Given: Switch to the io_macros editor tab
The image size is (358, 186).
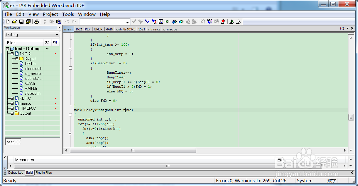Looking at the screenshot, I should click(170, 29).
